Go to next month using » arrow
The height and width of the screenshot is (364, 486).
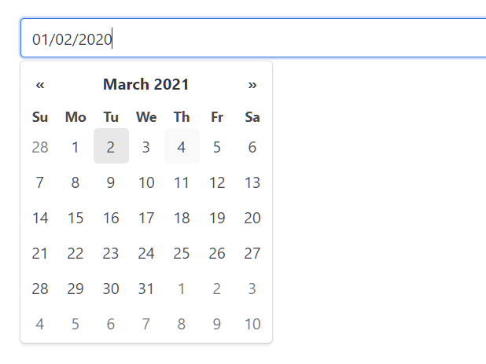point(252,85)
